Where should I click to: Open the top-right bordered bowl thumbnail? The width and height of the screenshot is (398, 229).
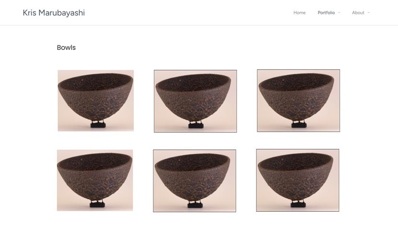(298, 101)
